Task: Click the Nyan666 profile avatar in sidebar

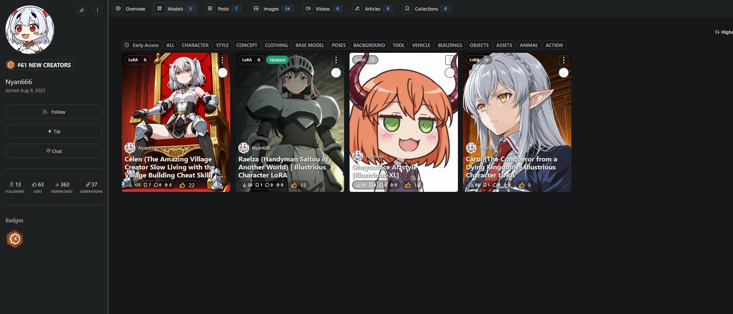Action: (30, 30)
